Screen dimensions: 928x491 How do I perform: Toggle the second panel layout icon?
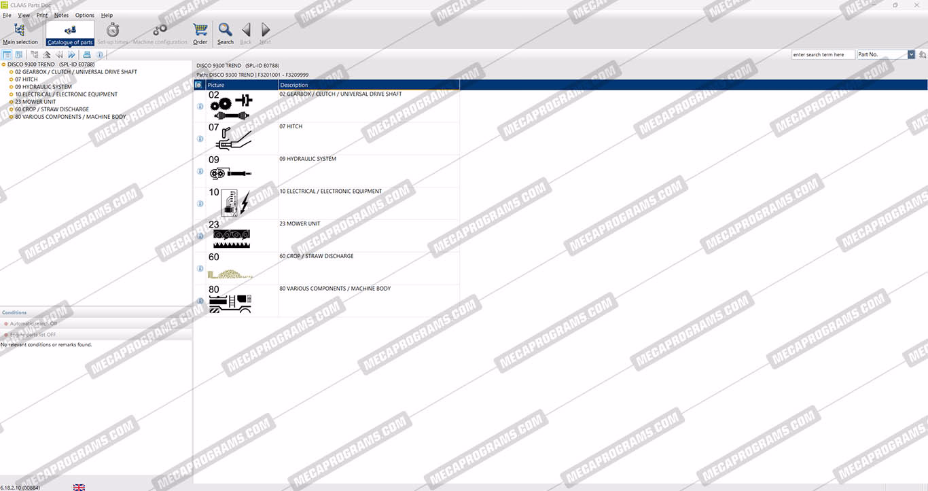coord(18,54)
